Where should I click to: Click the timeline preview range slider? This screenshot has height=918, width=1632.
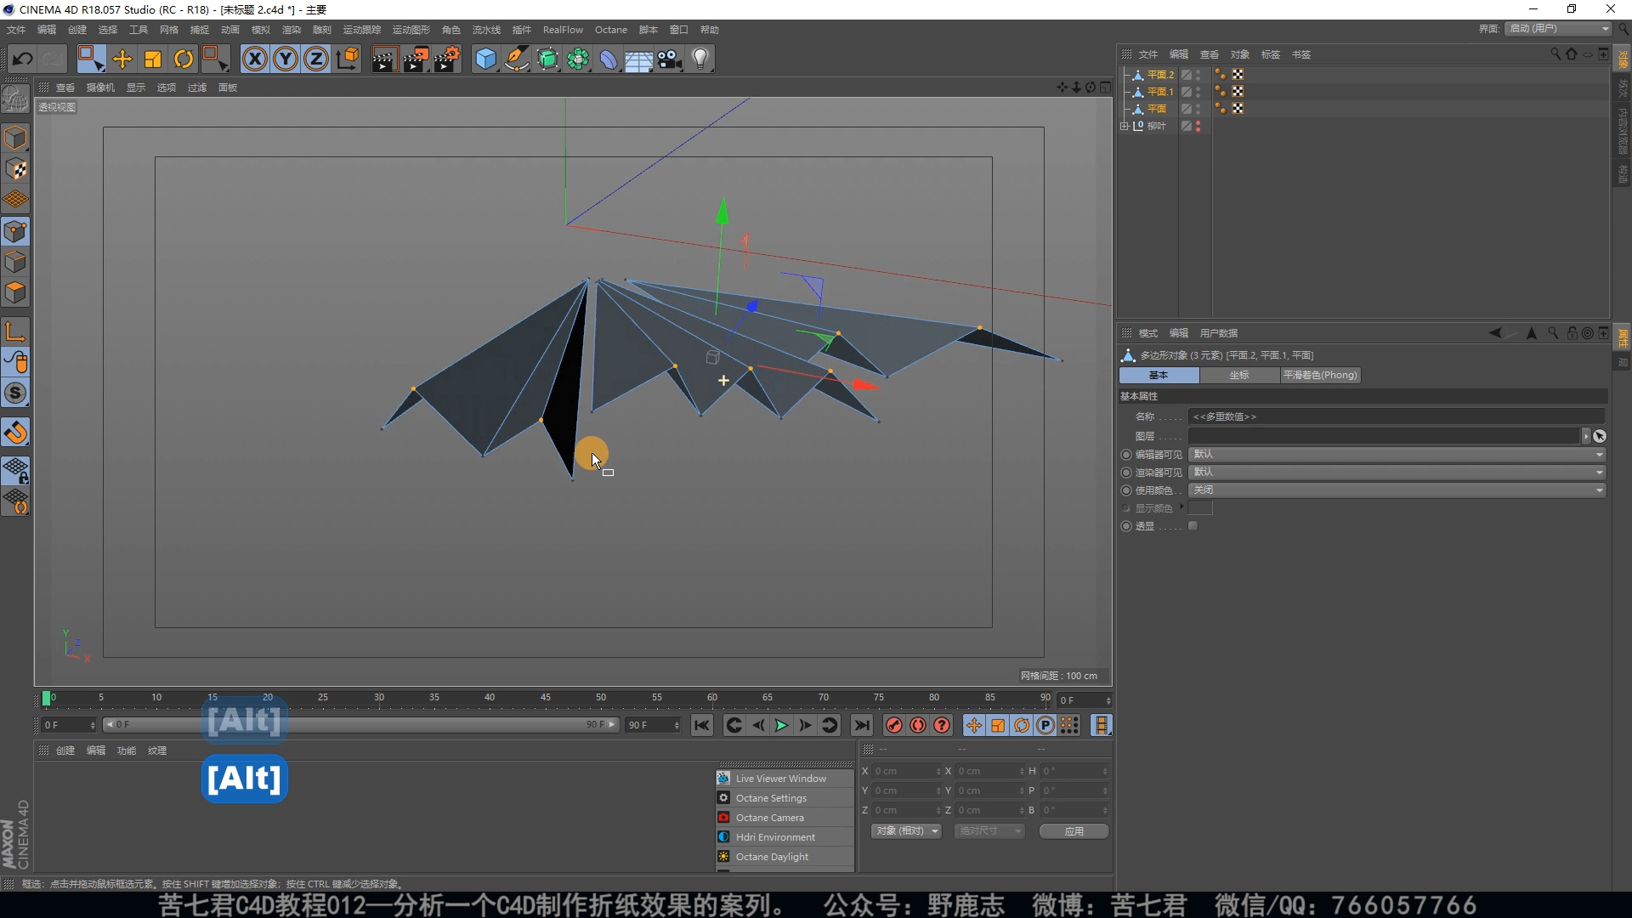coord(361,724)
